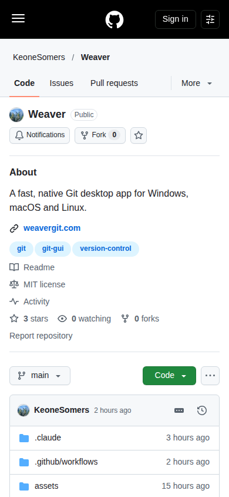
Task: Click Report repository link
Action: (x=41, y=336)
